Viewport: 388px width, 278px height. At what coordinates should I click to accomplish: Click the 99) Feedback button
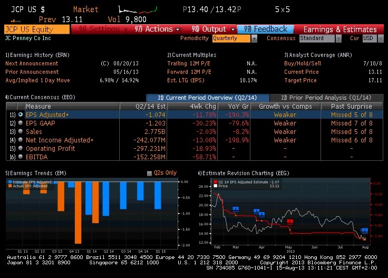[265, 29]
